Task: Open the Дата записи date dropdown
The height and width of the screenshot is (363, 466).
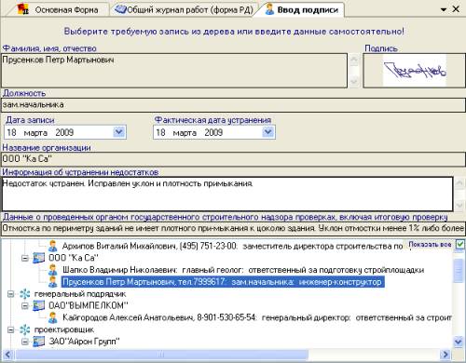Action: click(118, 132)
